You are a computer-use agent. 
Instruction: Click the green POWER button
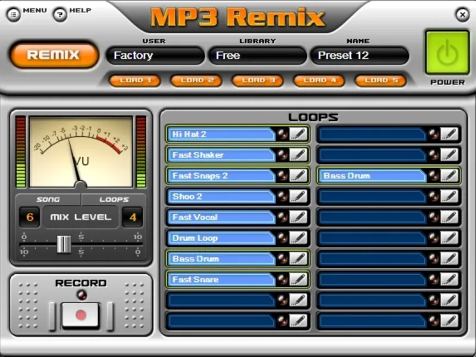click(x=447, y=53)
